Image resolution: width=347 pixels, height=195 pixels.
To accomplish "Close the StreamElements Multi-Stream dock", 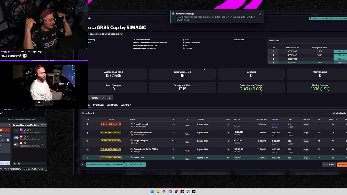I will coord(45,125).
